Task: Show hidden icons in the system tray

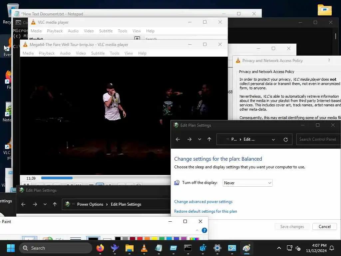Action: tap(279, 248)
